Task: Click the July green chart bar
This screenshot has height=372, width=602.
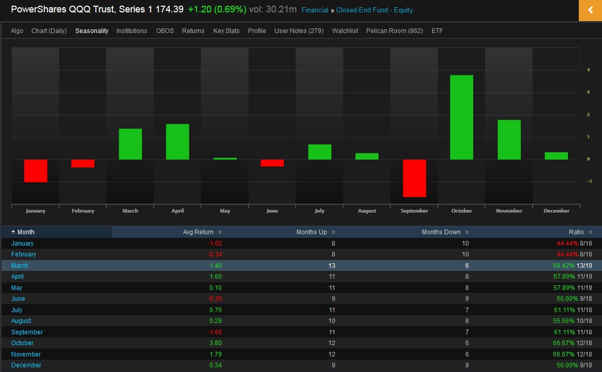Action: (319, 152)
